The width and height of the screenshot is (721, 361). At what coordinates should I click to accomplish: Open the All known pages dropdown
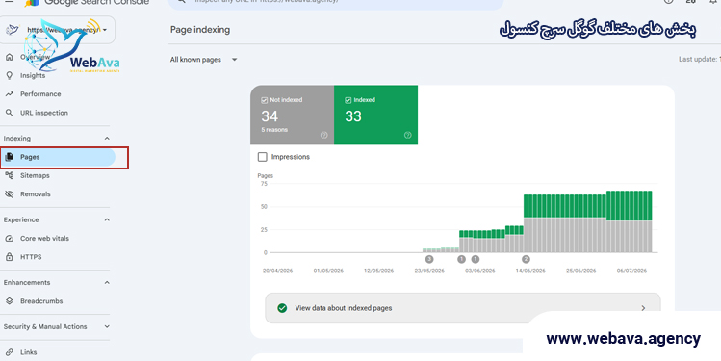pyautogui.click(x=204, y=60)
